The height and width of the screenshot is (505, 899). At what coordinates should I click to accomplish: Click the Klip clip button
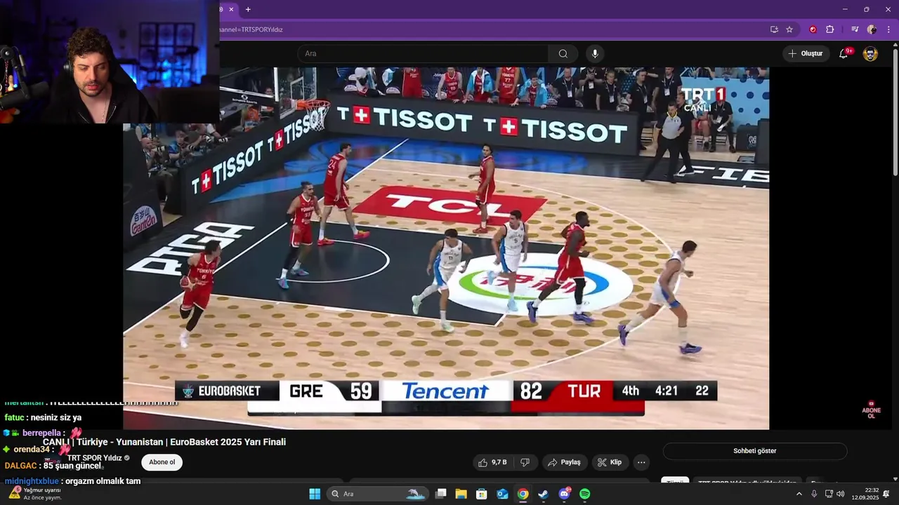click(x=610, y=462)
